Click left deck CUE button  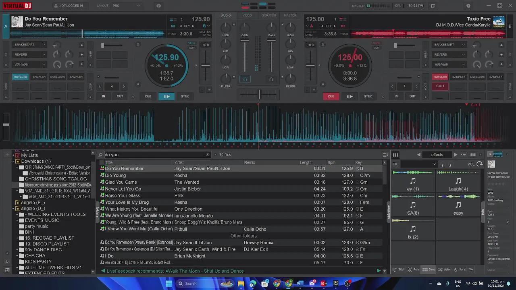pos(148,96)
